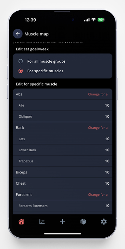Open the Biceps set goal row
125x249 pixels.
coord(63,172)
